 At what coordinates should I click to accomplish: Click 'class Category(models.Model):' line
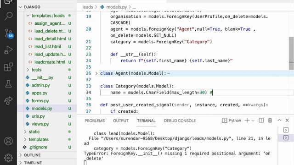pyautogui.click(x=137, y=86)
